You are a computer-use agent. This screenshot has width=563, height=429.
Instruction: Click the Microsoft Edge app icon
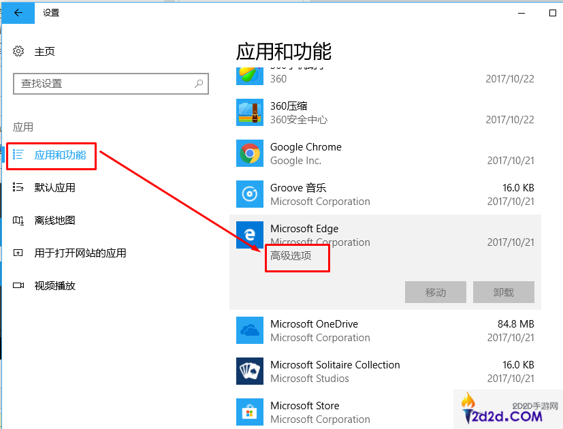(249, 235)
